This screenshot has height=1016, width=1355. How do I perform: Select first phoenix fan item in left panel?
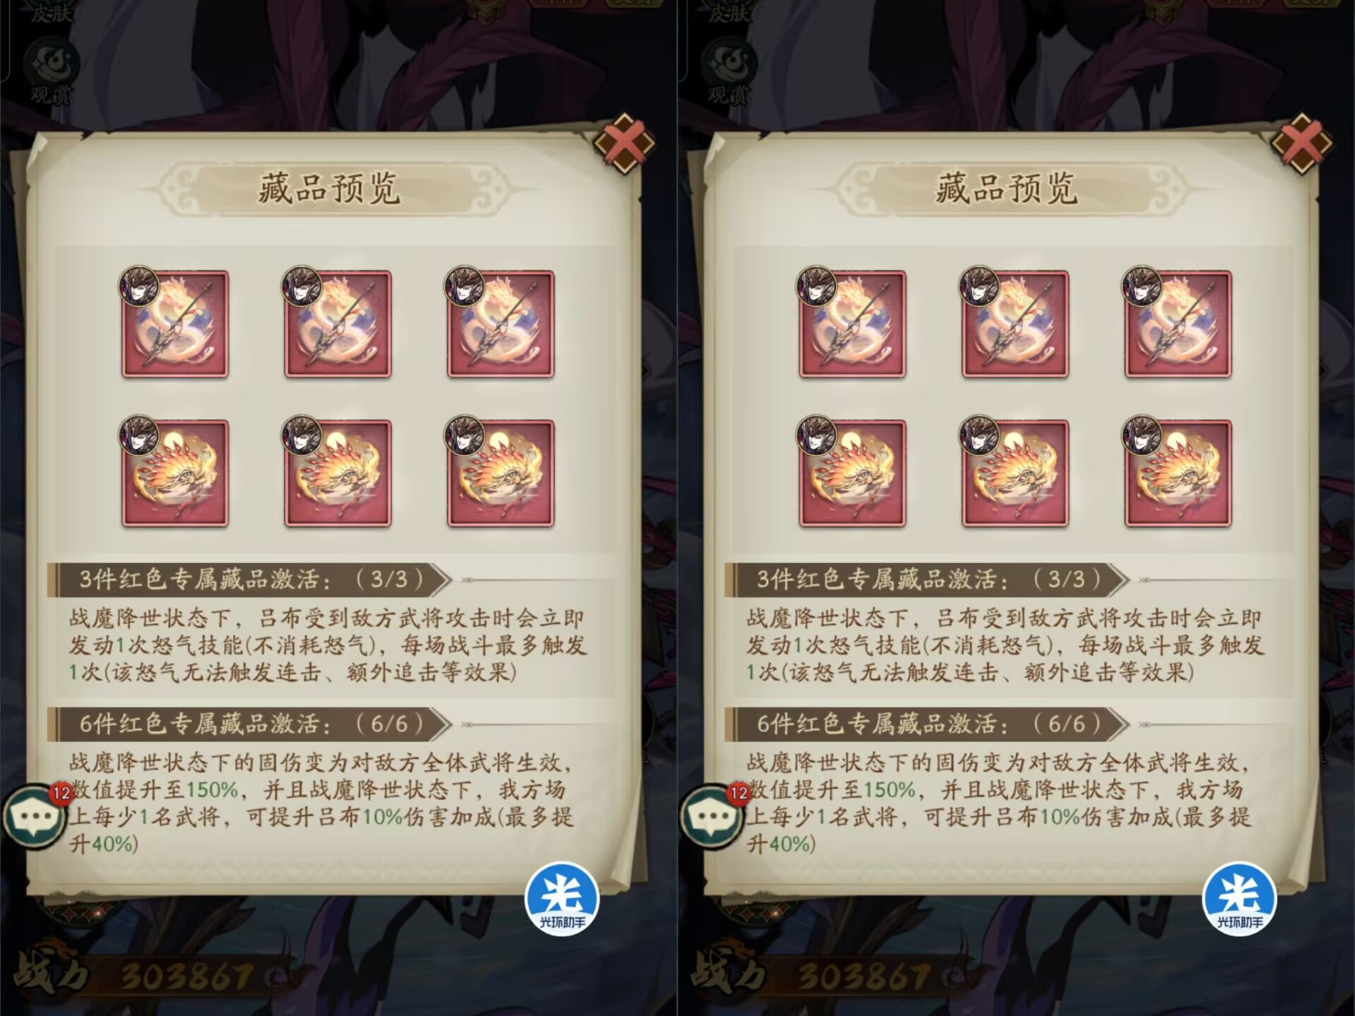[175, 473]
